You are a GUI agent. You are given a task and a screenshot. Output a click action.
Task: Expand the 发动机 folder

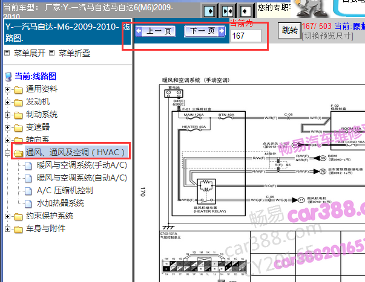click(7, 102)
